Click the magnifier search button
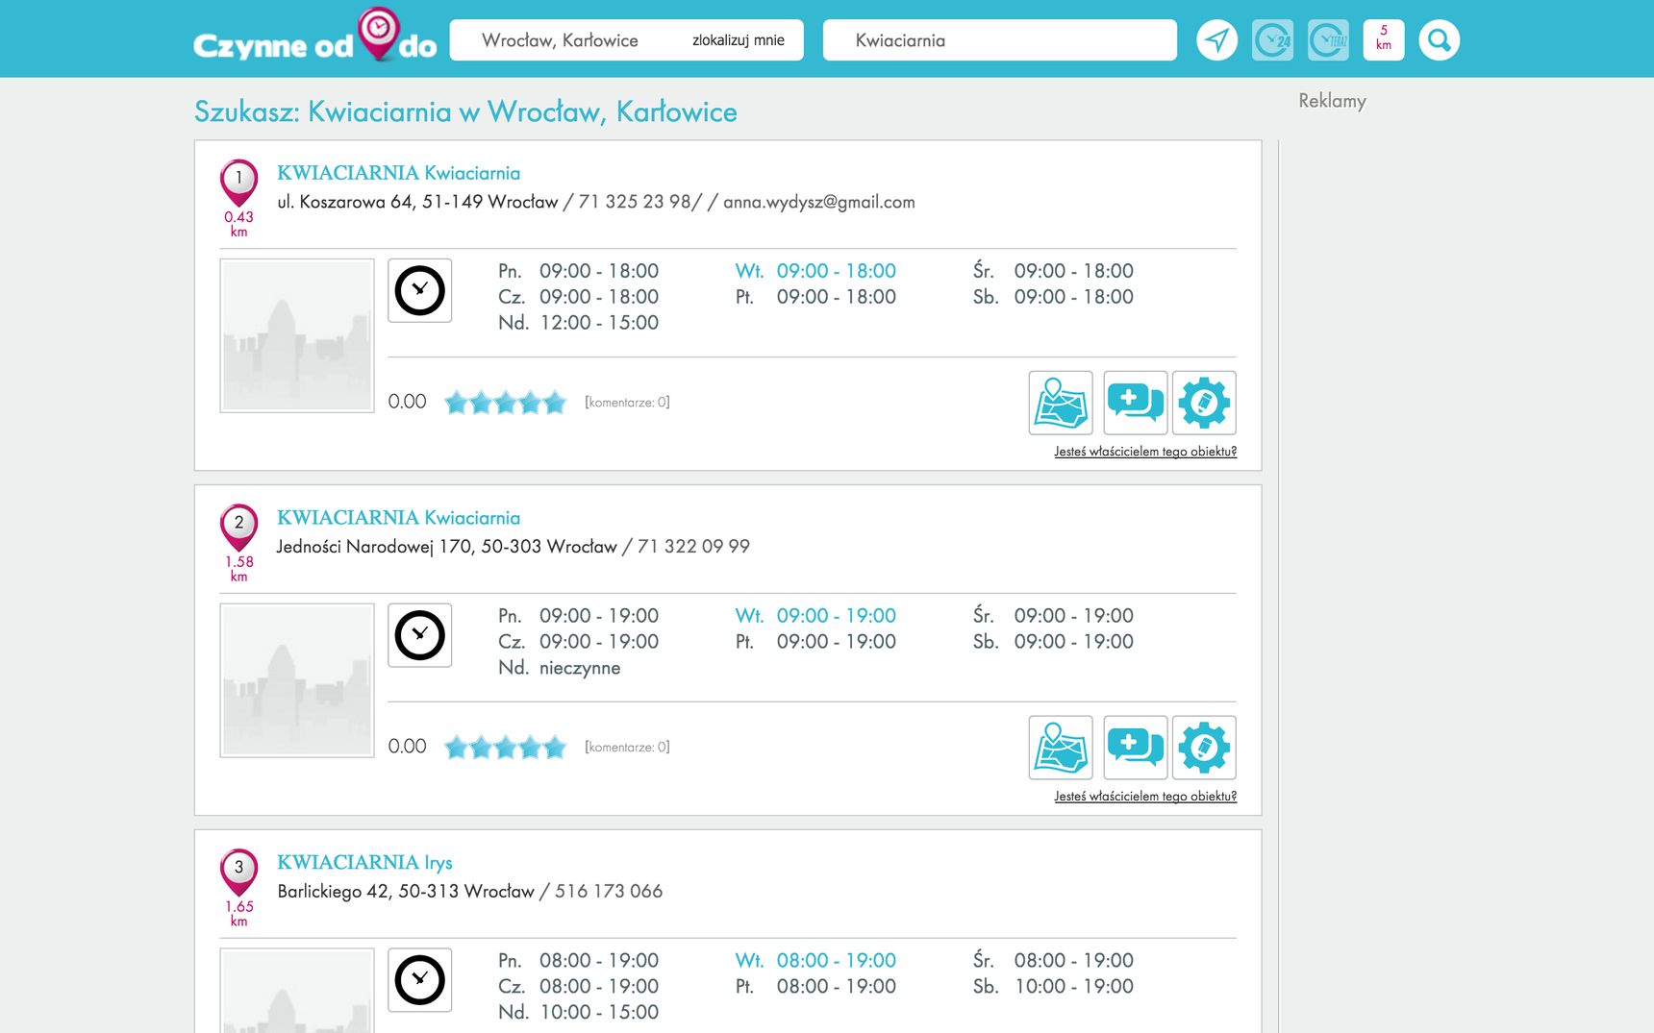This screenshot has height=1033, width=1654. click(1440, 40)
